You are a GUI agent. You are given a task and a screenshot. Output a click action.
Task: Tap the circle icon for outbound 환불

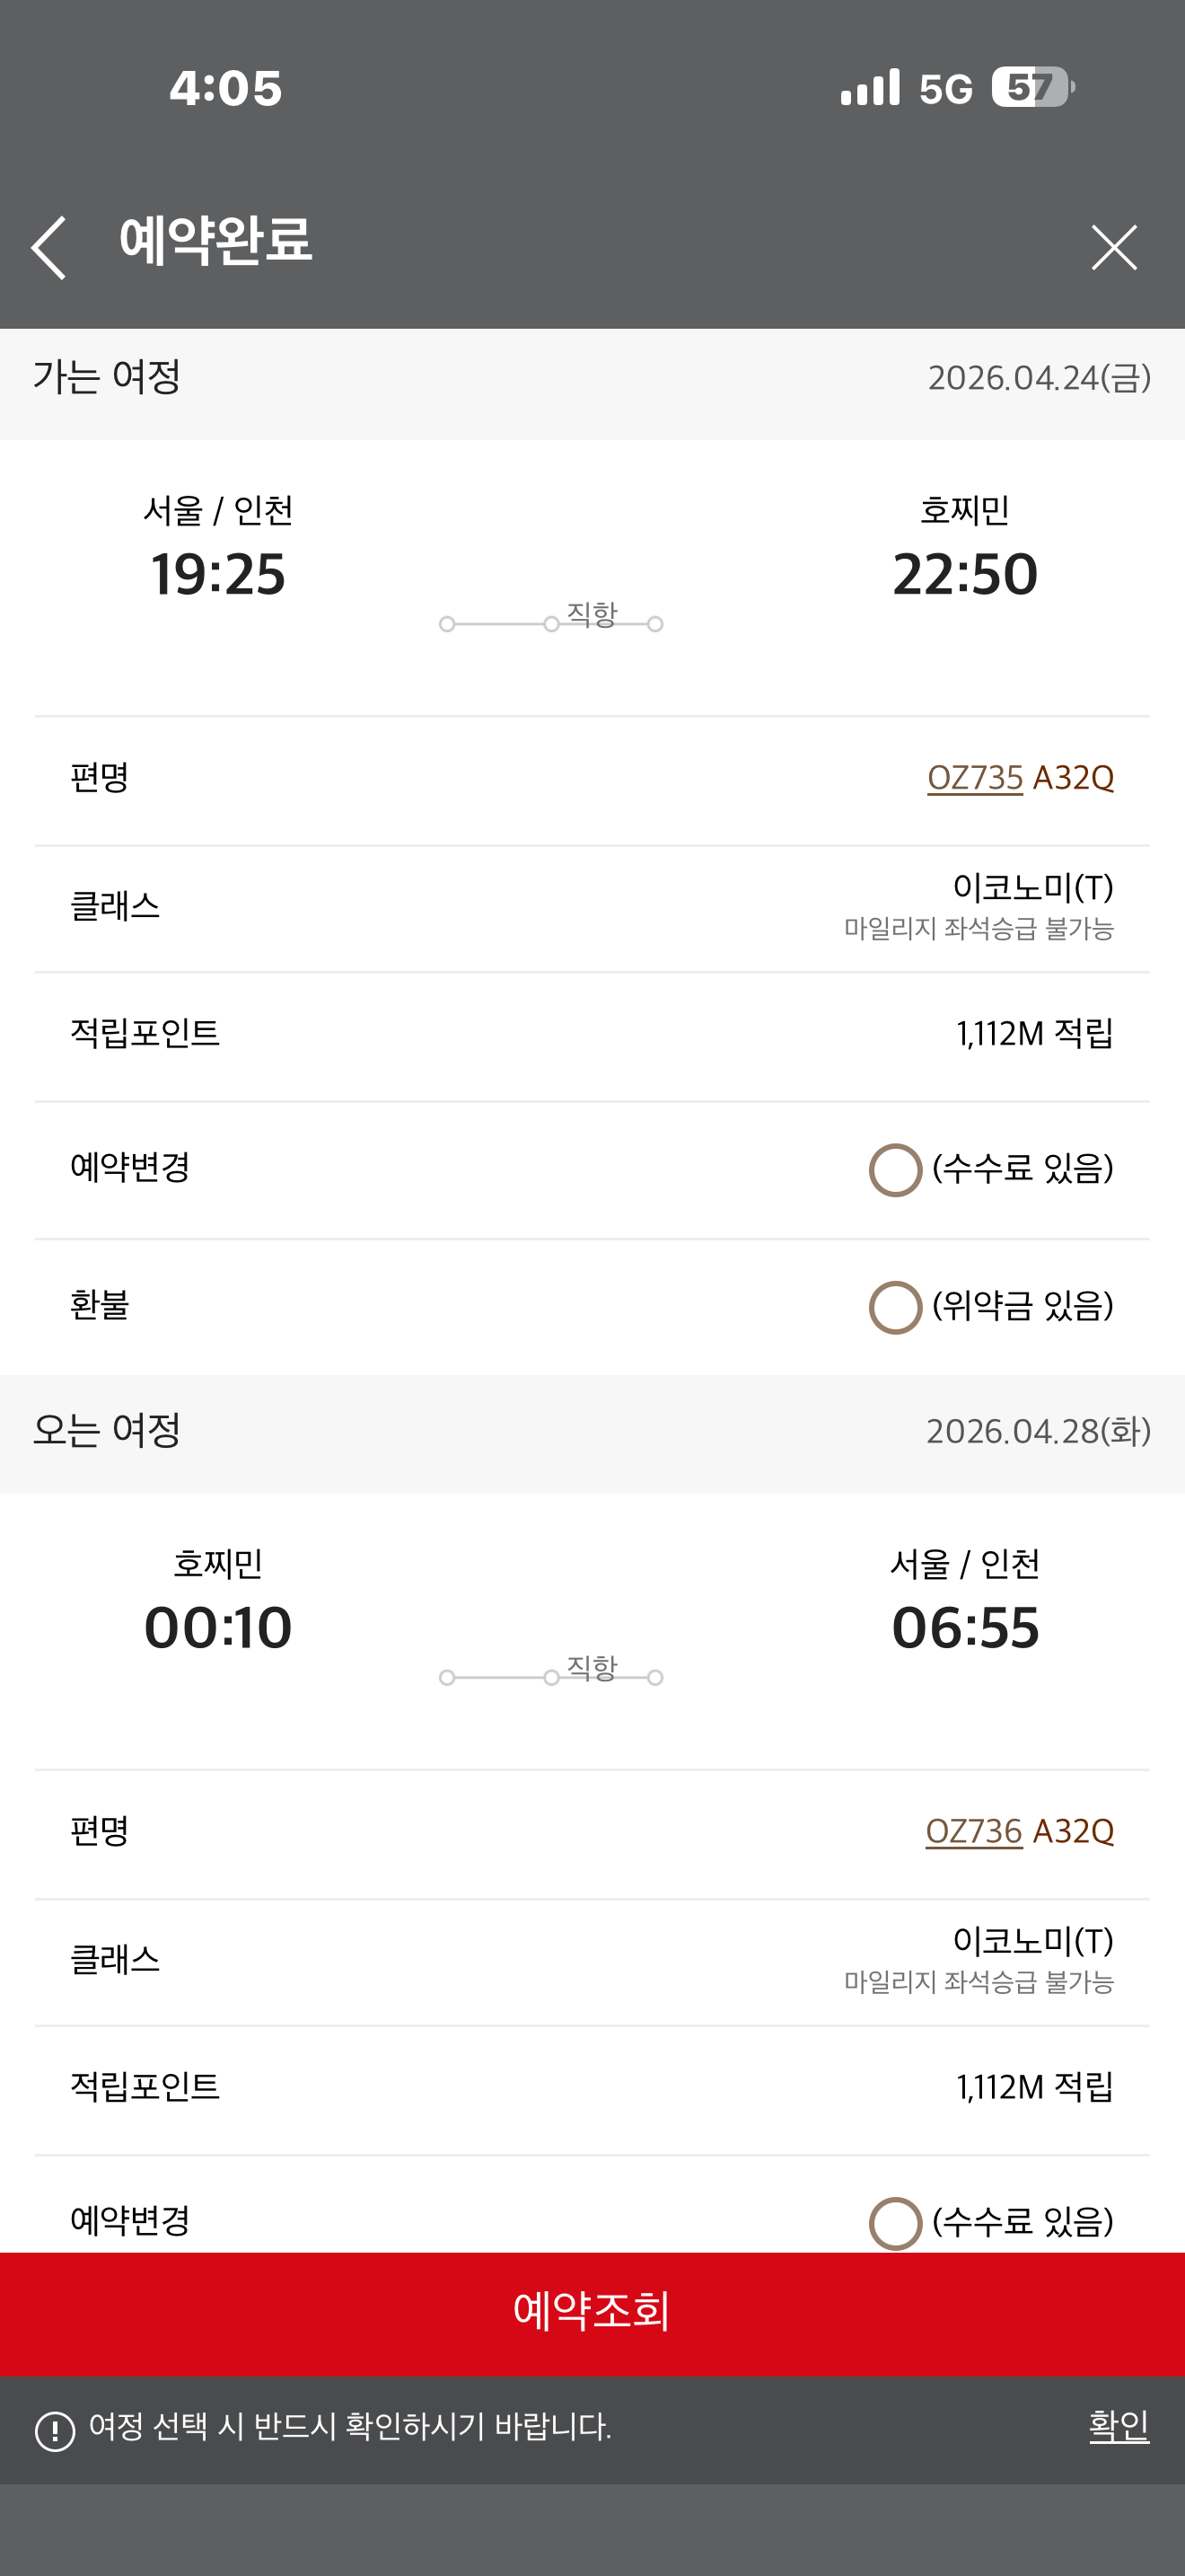click(894, 1306)
